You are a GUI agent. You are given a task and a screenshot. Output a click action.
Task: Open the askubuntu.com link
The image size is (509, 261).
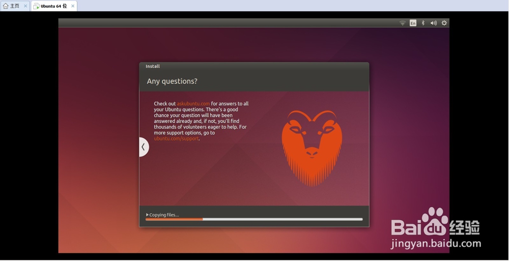(193, 104)
